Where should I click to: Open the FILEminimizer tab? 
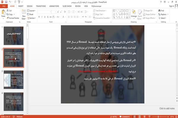coord(96,6)
